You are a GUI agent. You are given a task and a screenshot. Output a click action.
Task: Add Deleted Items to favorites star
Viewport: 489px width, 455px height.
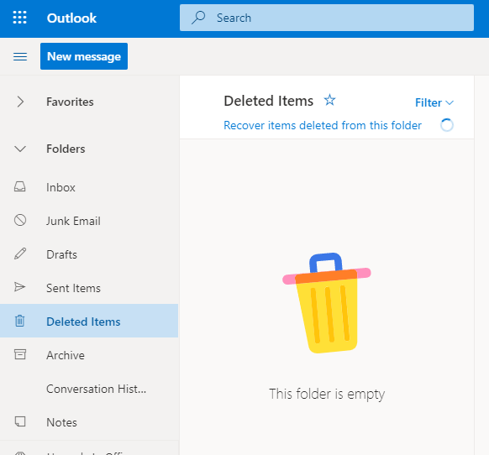[329, 101]
